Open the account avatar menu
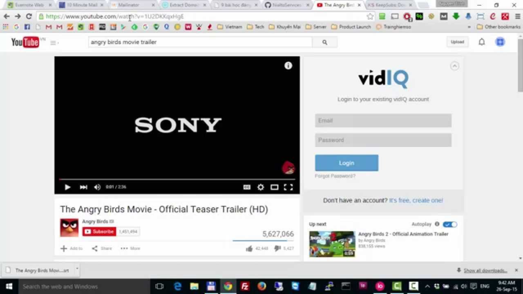The image size is (523, 294). 500,42
